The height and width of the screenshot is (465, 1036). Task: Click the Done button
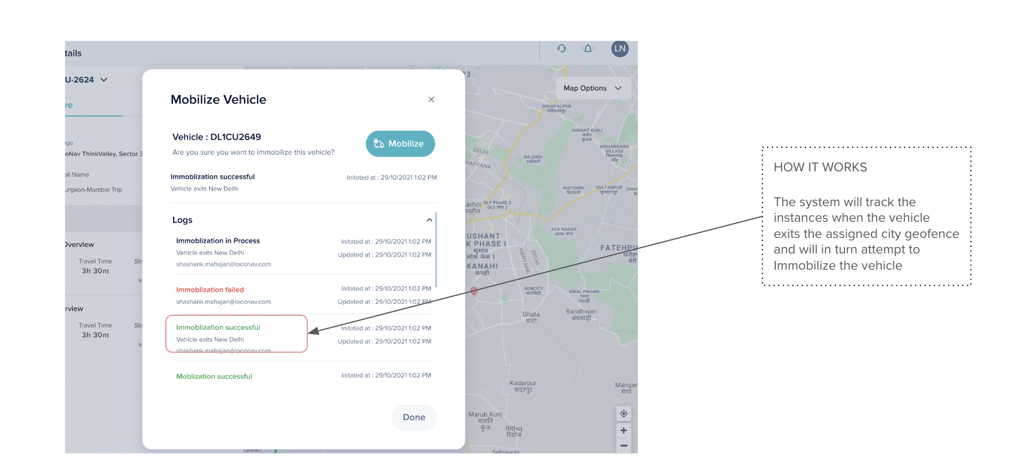click(x=414, y=417)
